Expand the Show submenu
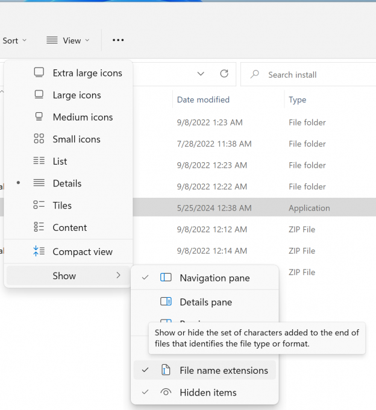Screen dimensions: 376x410 tap(68, 276)
